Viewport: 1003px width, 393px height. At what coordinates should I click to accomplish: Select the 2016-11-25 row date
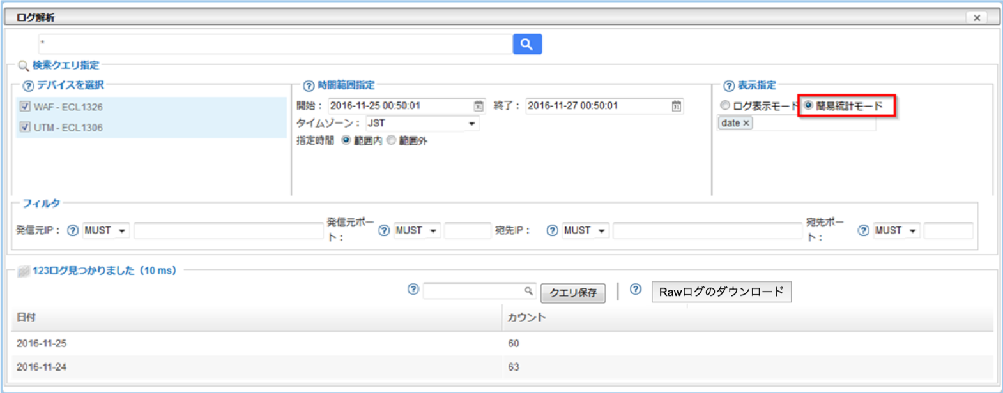(42, 343)
